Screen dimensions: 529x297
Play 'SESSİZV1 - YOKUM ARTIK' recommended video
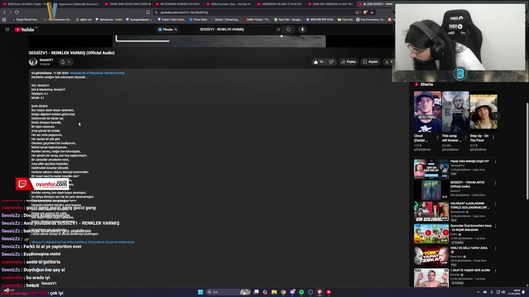(x=431, y=191)
